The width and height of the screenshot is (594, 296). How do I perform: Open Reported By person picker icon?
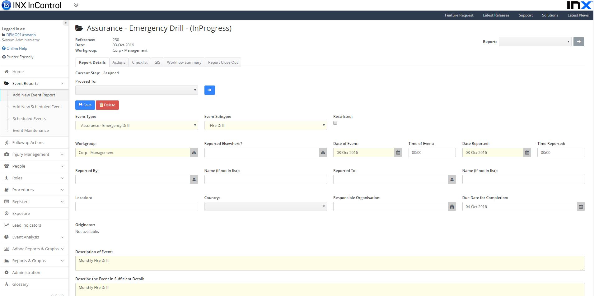(194, 180)
